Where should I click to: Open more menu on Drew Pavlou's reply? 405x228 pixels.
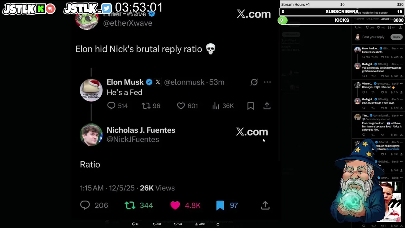coord(401,48)
